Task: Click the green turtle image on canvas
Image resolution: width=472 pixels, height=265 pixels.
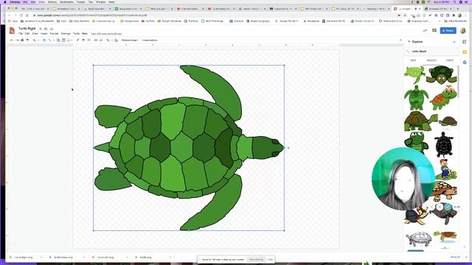Action: pyautogui.click(x=189, y=148)
